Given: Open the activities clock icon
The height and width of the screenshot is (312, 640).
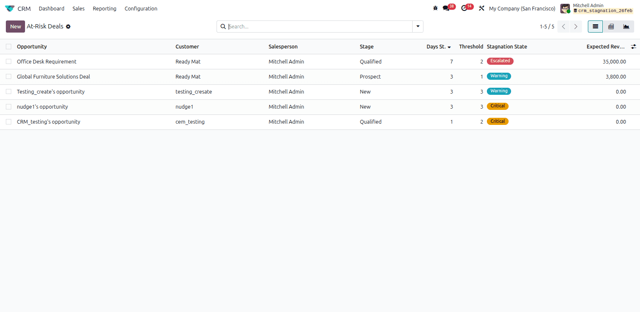Looking at the screenshot, I should [464, 8].
